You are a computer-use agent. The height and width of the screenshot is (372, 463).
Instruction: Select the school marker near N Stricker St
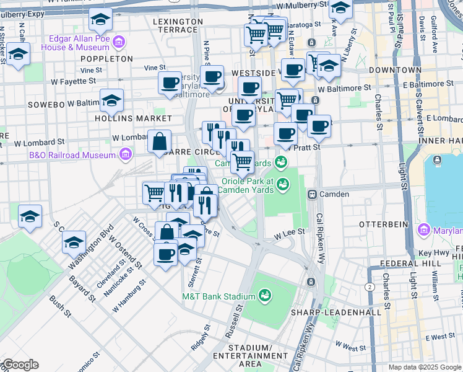point(18,55)
